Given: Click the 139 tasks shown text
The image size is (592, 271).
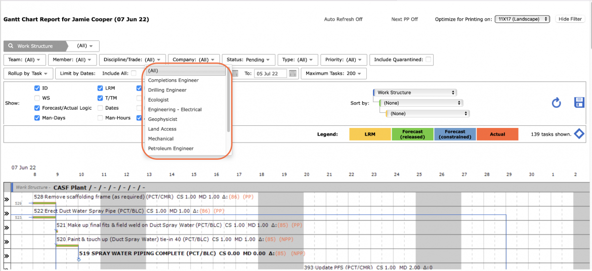Looking at the screenshot, I should click(551, 134).
